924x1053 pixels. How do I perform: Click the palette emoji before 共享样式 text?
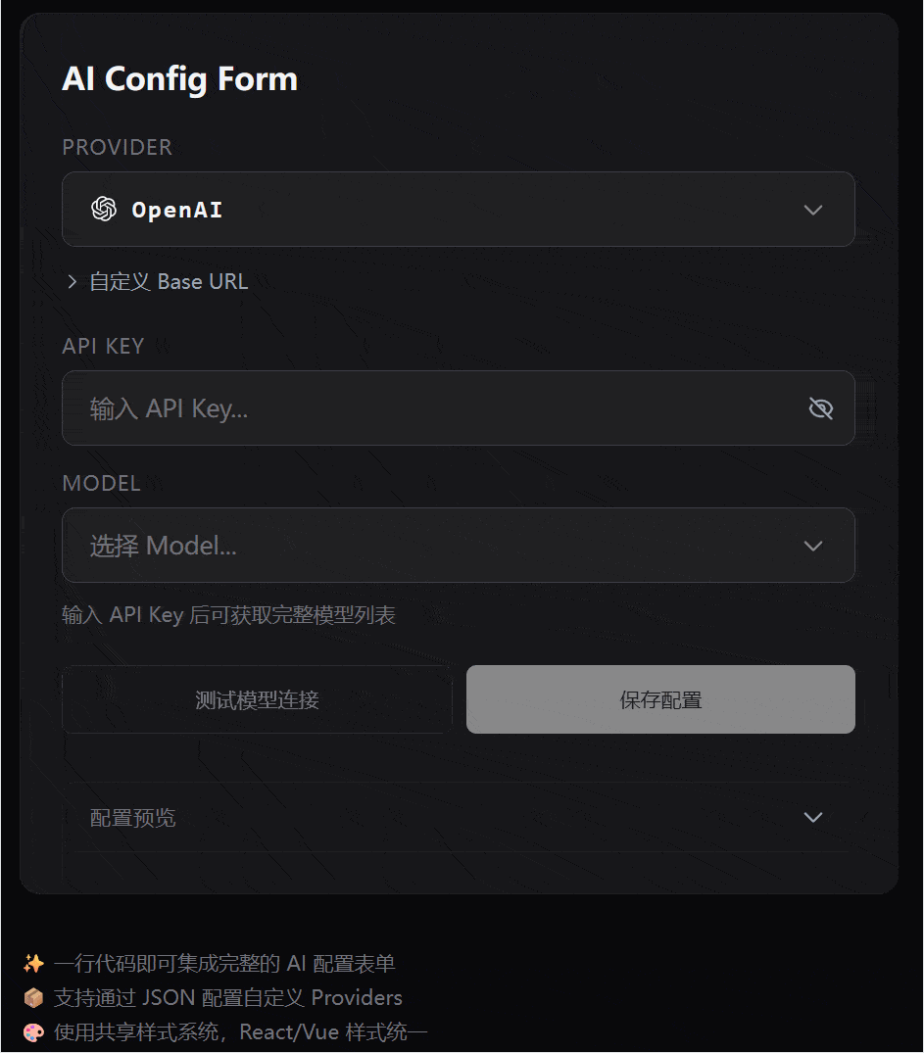(32, 1031)
